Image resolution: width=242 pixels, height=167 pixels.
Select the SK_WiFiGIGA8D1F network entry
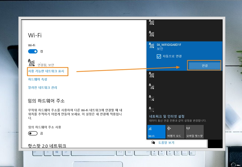(x=184, y=56)
